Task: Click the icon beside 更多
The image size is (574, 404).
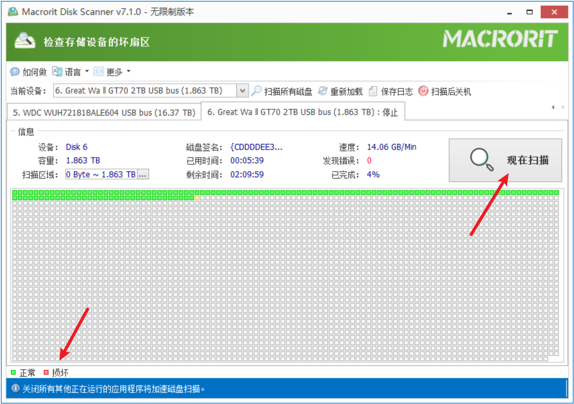Action: pos(98,72)
